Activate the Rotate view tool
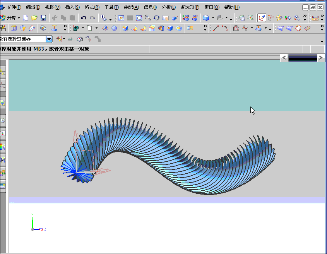The width and height of the screenshot is (327, 254). tap(157, 18)
